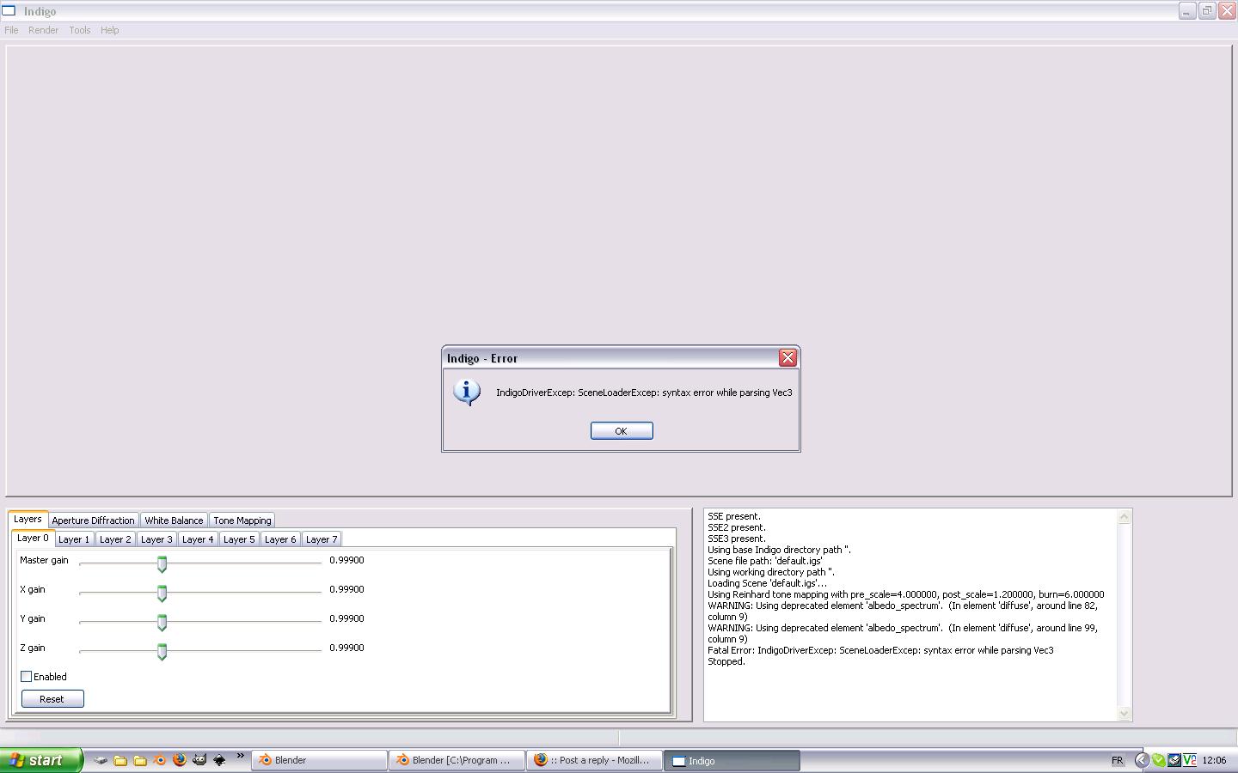Click the Windows start button
Image resolution: width=1238 pixels, height=773 pixels.
(x=40, y=760)
